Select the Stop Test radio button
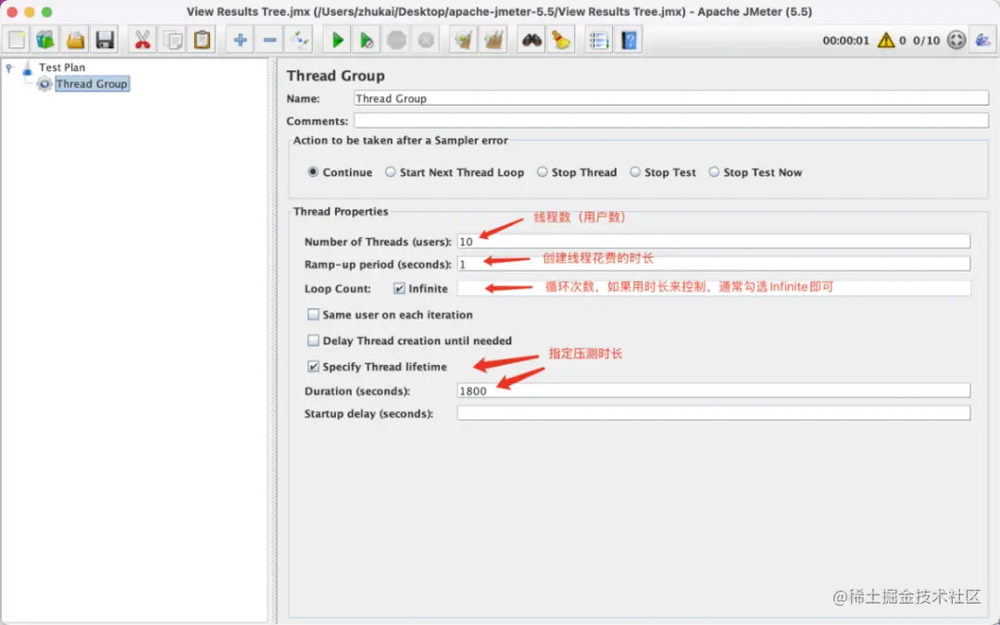The image size is (1000, 625). click(x=634, y=172)
